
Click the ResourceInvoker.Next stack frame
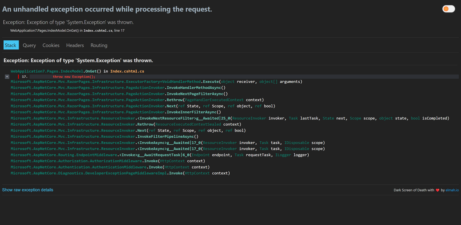click(x=128, y=131)
